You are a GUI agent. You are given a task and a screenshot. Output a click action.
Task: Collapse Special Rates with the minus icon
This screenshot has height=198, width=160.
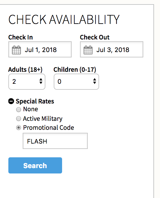(x=11, y=101)
